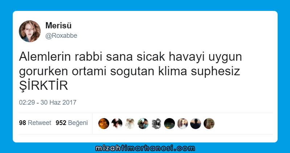Screen dimensions: 290x153
Task: Open the black-and-white couple liker avatar
Action: click(x=156, y=124)
